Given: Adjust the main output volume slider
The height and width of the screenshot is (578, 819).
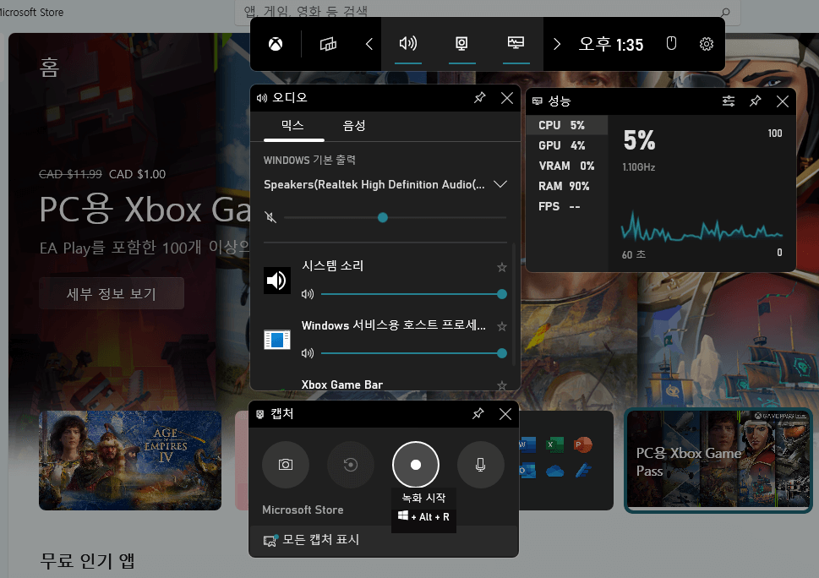Looking at the screenshot, I should [x=396, y=217].
